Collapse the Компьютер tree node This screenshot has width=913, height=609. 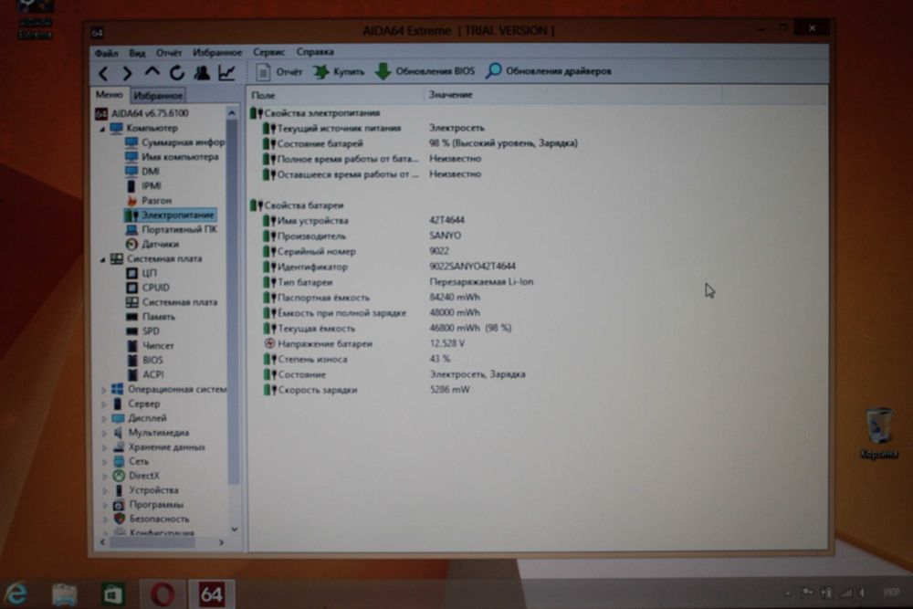[x=102, y=129]
